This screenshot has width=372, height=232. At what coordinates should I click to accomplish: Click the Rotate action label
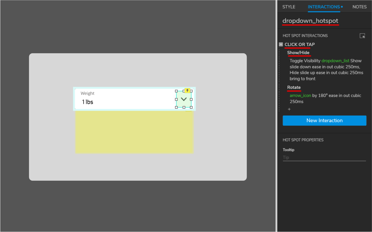(294, 87)
